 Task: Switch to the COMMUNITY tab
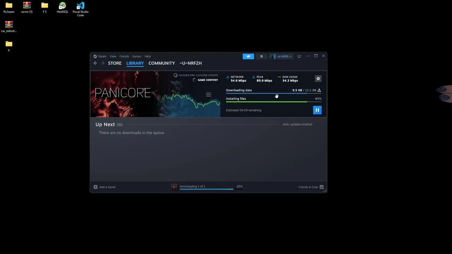[162, 63]
